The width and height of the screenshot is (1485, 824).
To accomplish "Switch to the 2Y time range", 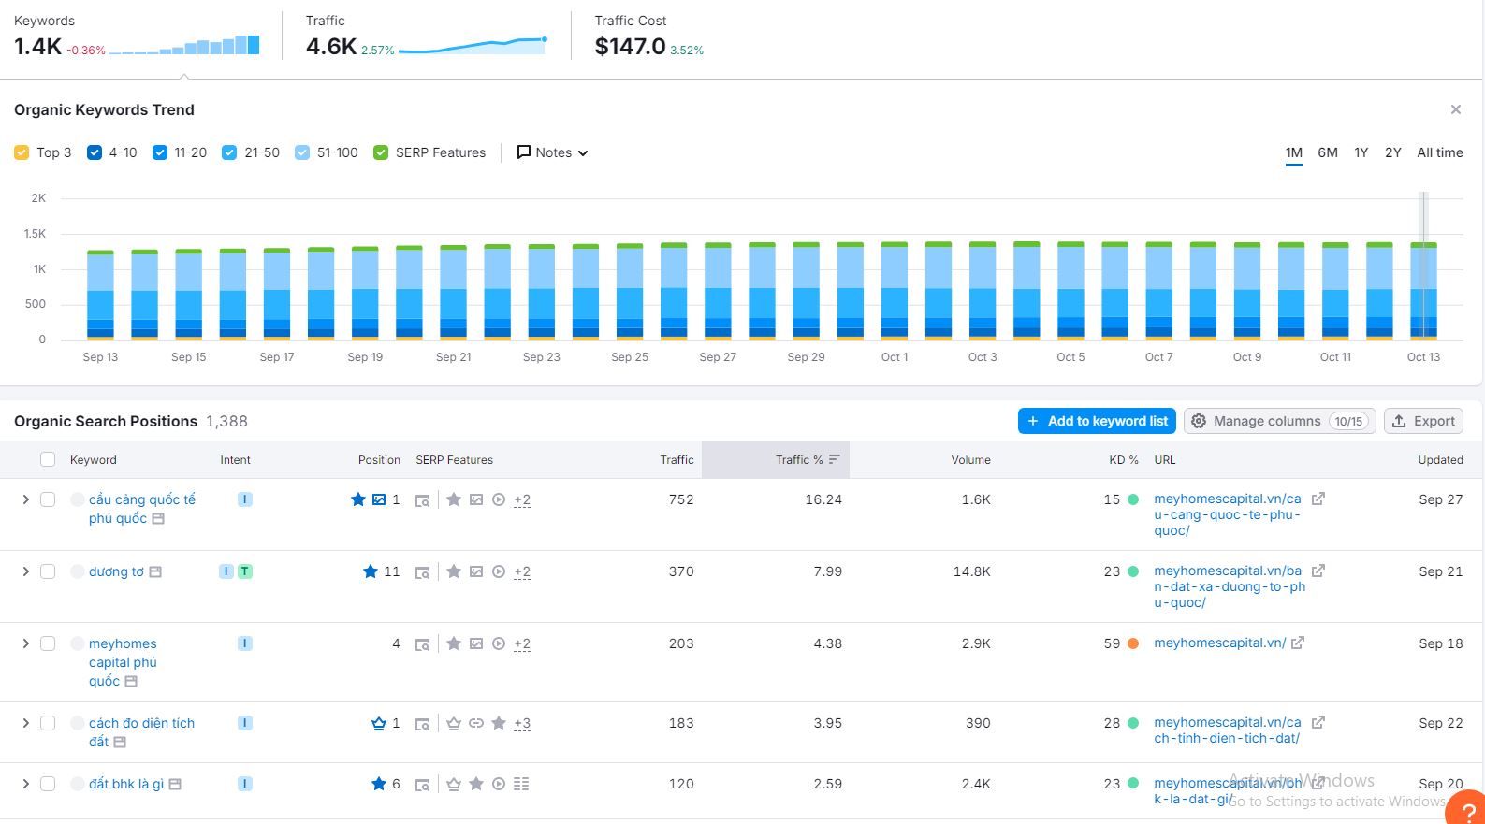I will [x=1393, y=152].
